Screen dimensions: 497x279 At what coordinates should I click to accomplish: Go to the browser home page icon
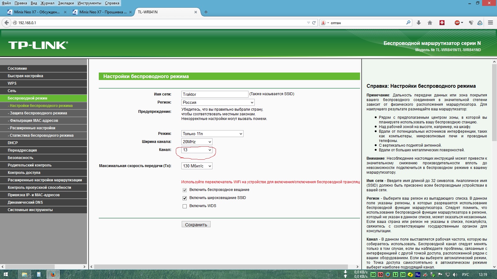click(x=430, y=23)
